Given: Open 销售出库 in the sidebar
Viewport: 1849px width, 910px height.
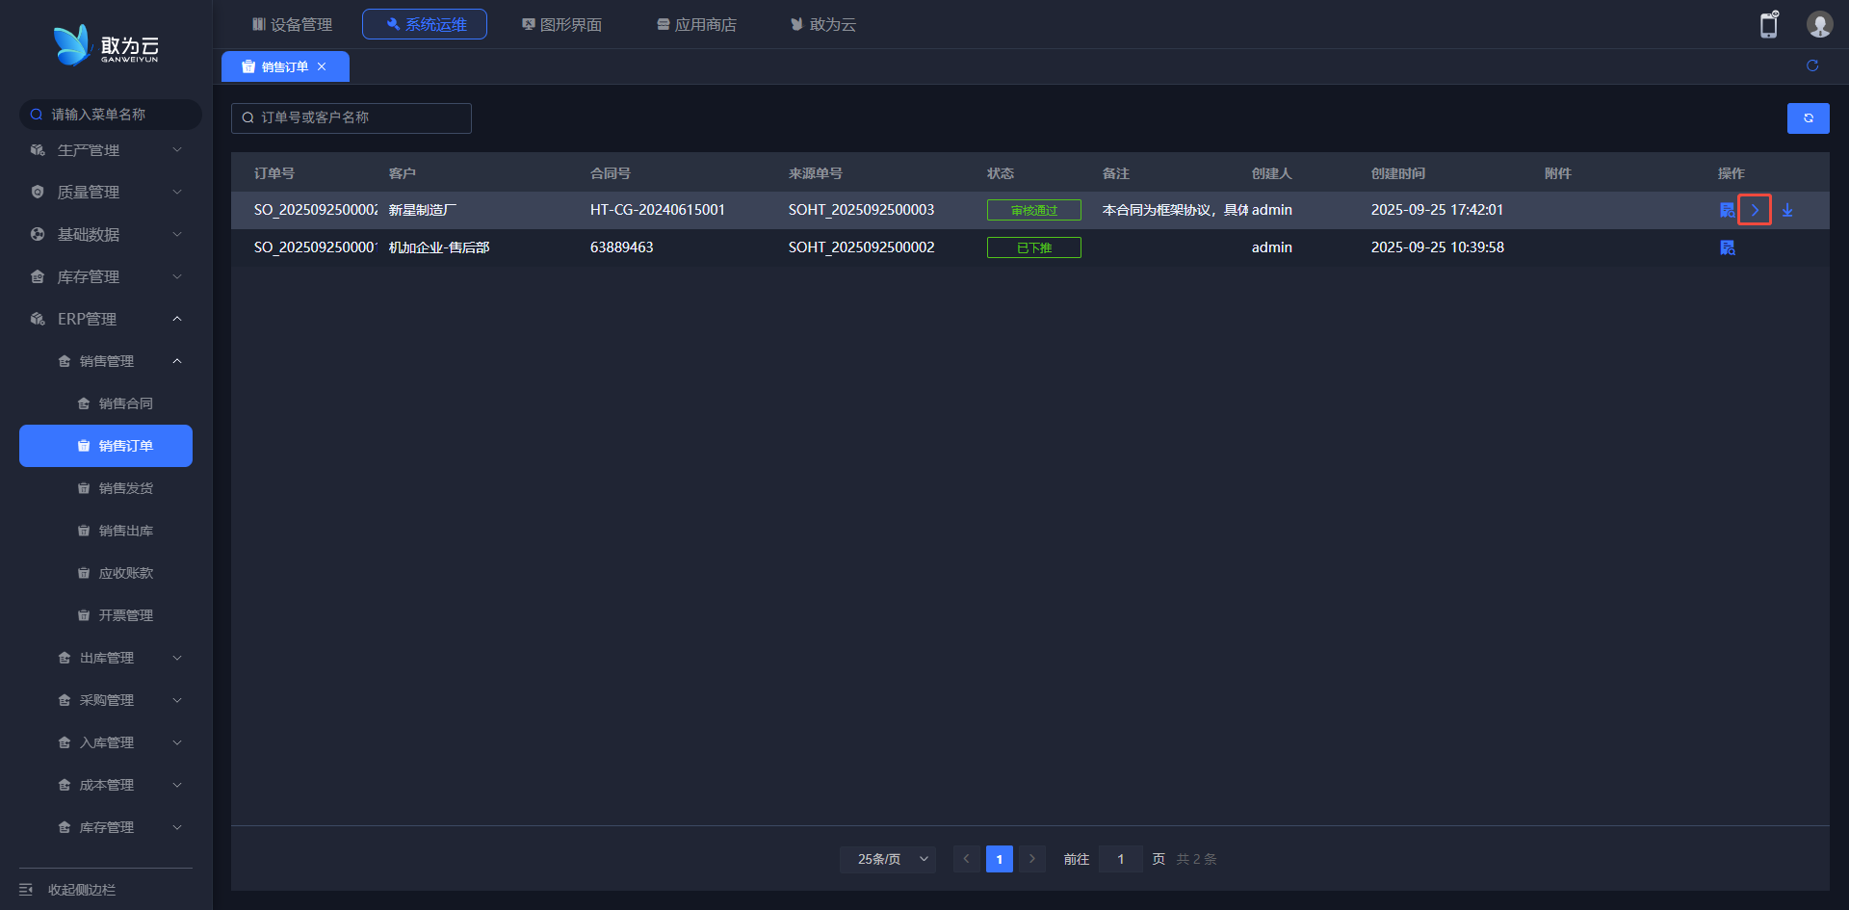Looking at the screenshot, I should pyautogui.click(x=106, y=531).
